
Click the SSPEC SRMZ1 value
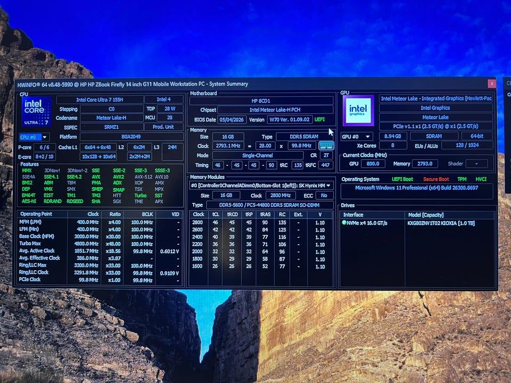pos(111,127)
